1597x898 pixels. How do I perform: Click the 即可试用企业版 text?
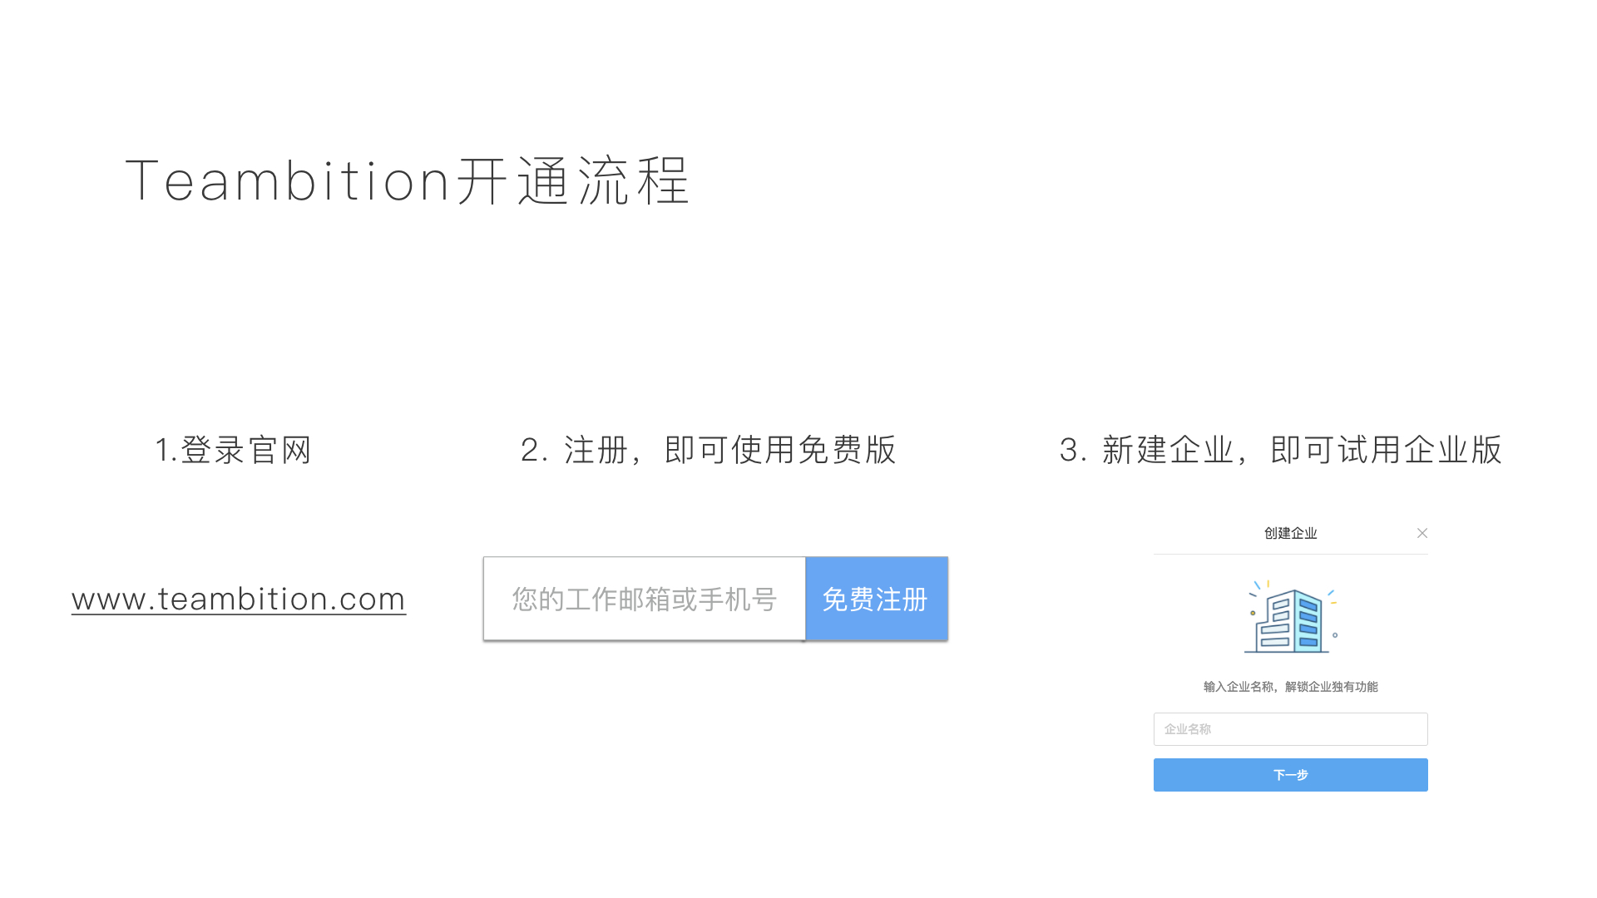1386,450
